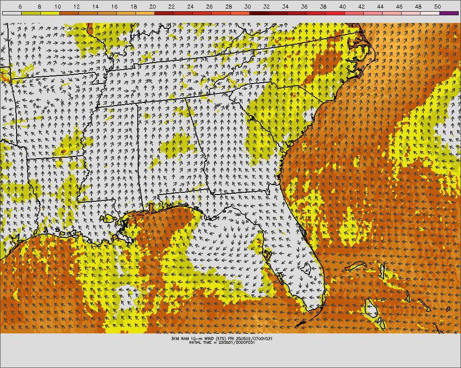This screenshot has width=461, height=368.
Task: Click the color bar label "34"
Action: click(x=285, y=6)
